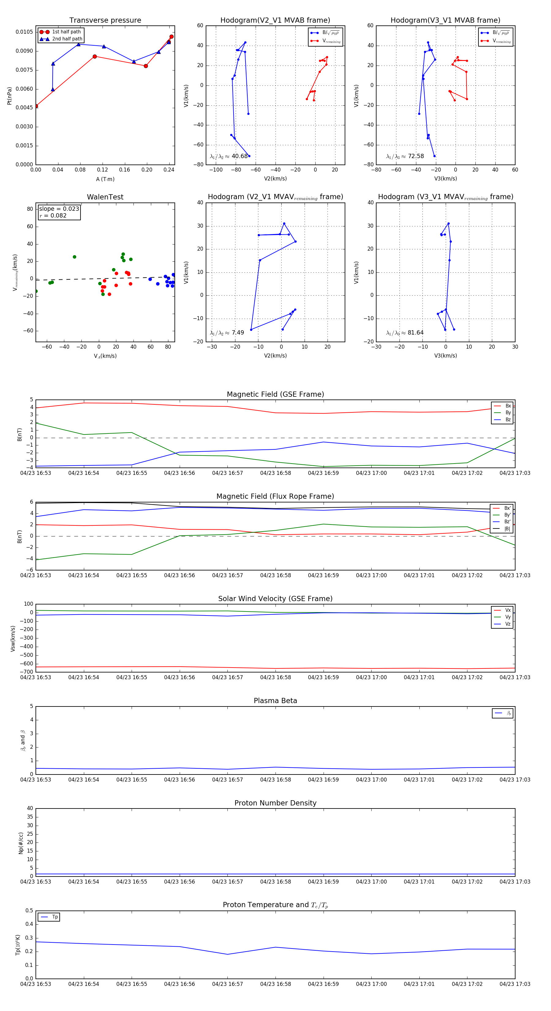Viewport: 551px width, 1011px height.
Task: Click the -600 tick on Solar Wind Velocity axis
Action: [x=27, y=664]
